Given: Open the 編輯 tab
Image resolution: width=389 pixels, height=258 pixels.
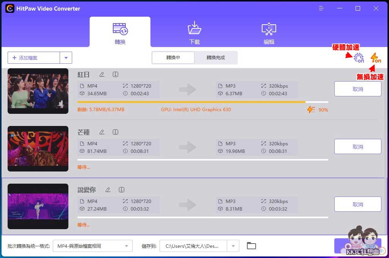Looking at the screenshot, I should tap(269, 32).
